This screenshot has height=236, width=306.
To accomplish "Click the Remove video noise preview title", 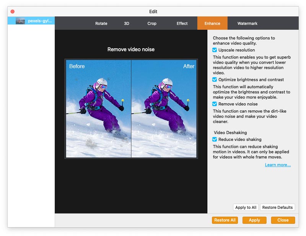I will [x=131, y=49].
